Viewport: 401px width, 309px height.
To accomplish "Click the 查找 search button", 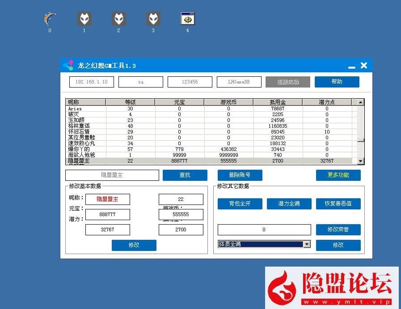I will 185,175.
